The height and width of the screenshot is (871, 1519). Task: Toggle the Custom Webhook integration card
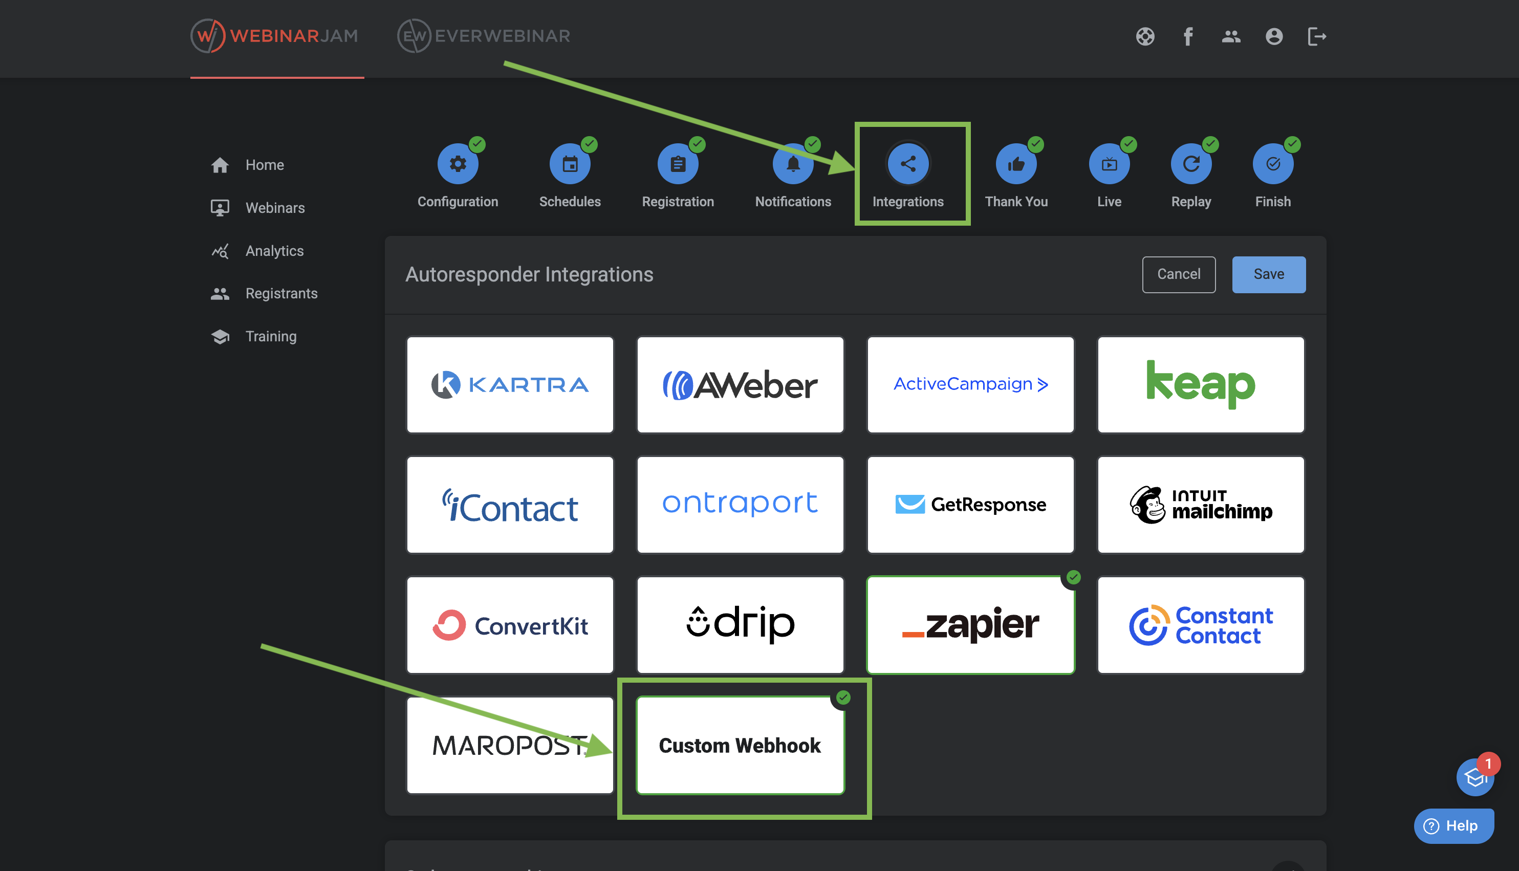coord(740,746)
